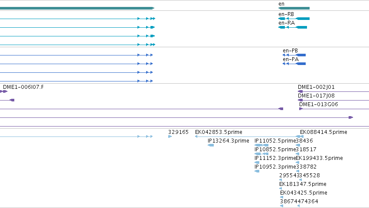Screen dimensions: 369x208
Task: Select the en-PB coding sequence glyph
Action: click(294, 55)
